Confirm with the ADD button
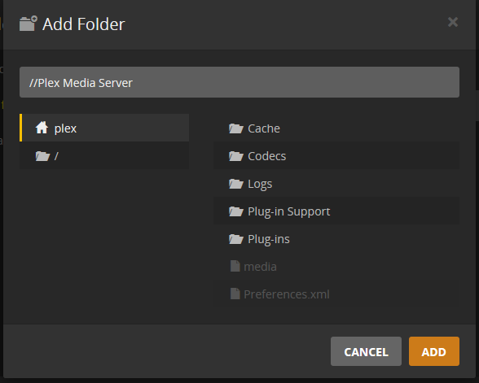Screen dimensions: 479x383 point(433,351)
